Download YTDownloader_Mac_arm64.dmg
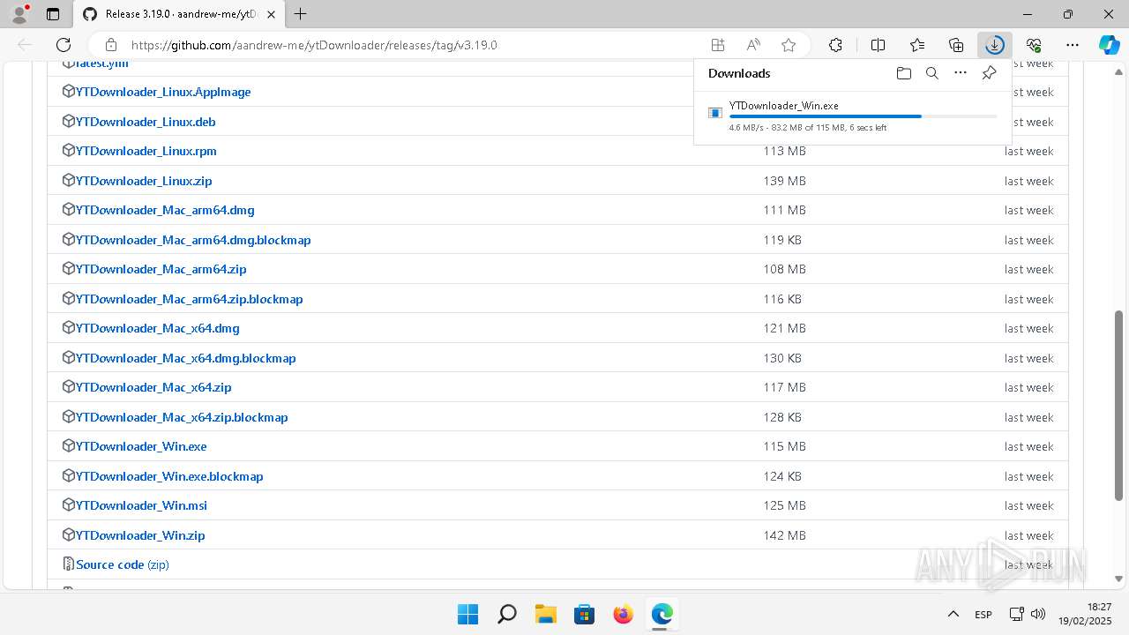This screenshot has height=635, width=1129. click(x=165, y=210)
